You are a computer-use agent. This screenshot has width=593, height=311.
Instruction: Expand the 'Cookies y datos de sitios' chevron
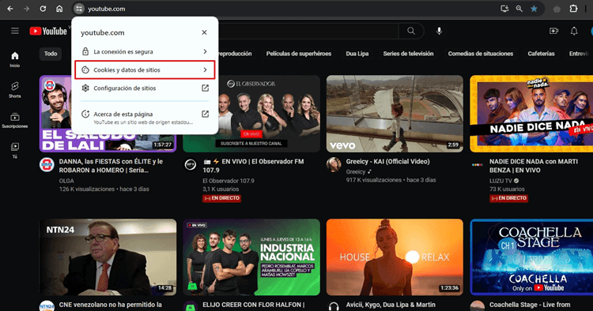(205, 69)
